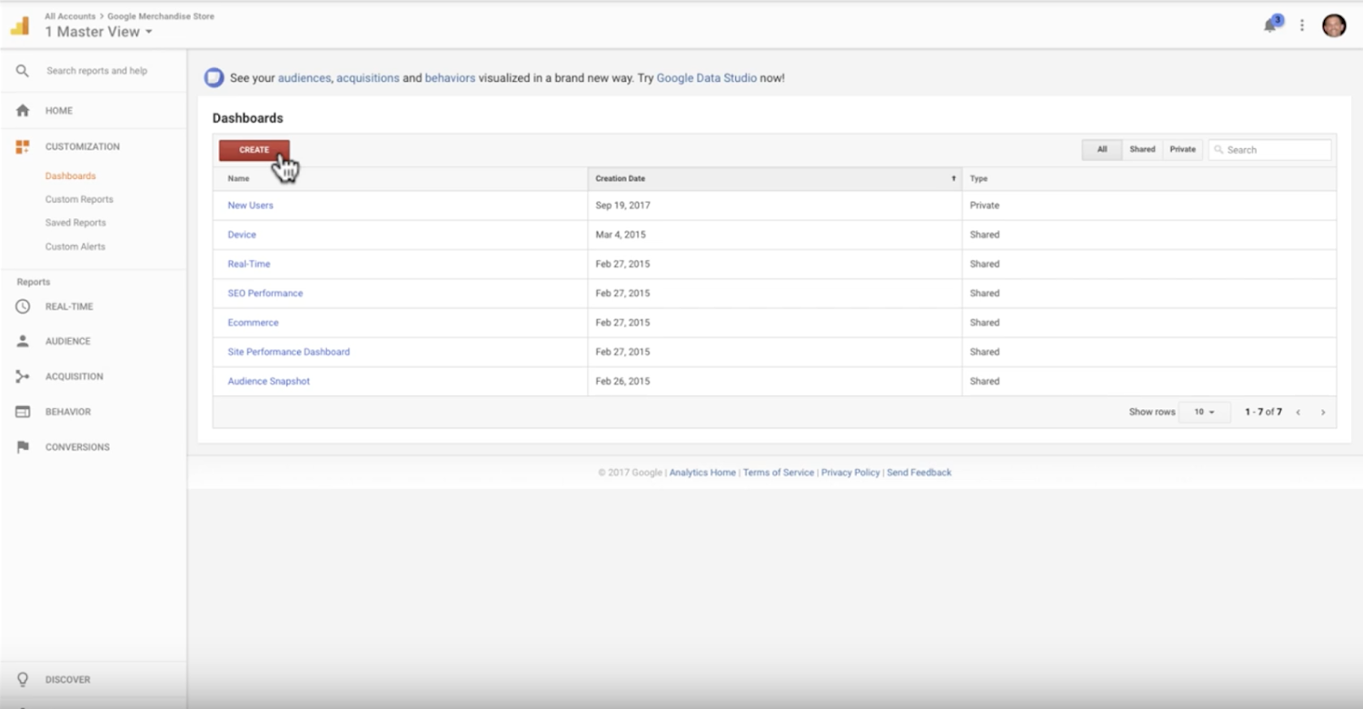Click the behaviors link in banner

[450, 78]
